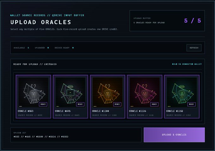Click the 'UPLOAD SET' label
The width and height of the screenshot is (215, 151).
pyautogui.click(x=20, y=133)
